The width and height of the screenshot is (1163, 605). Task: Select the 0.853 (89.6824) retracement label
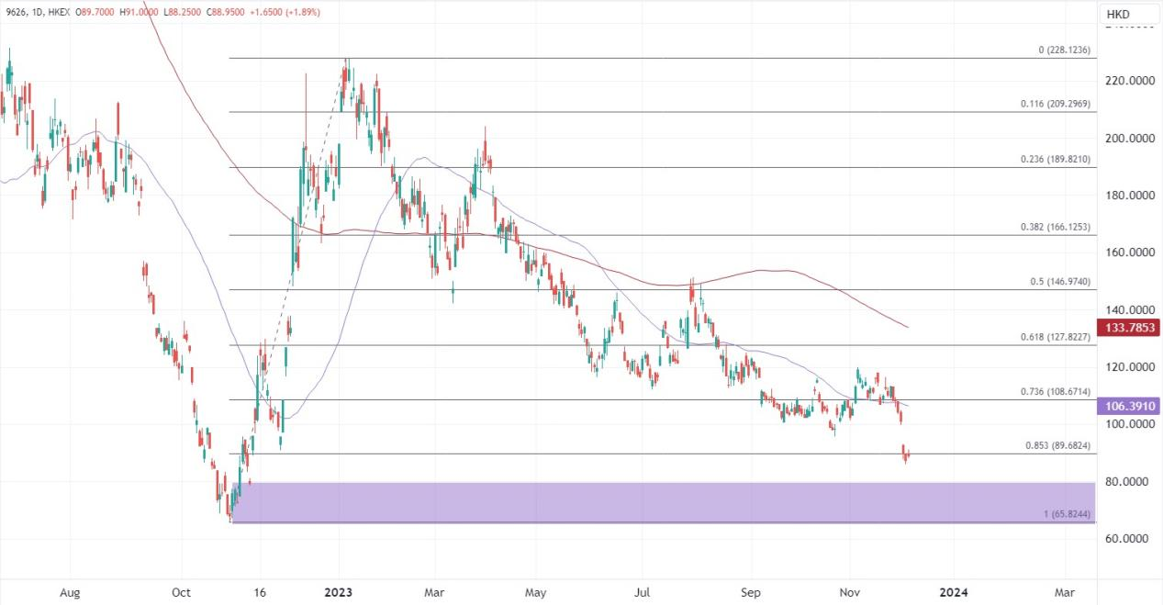1057,446
